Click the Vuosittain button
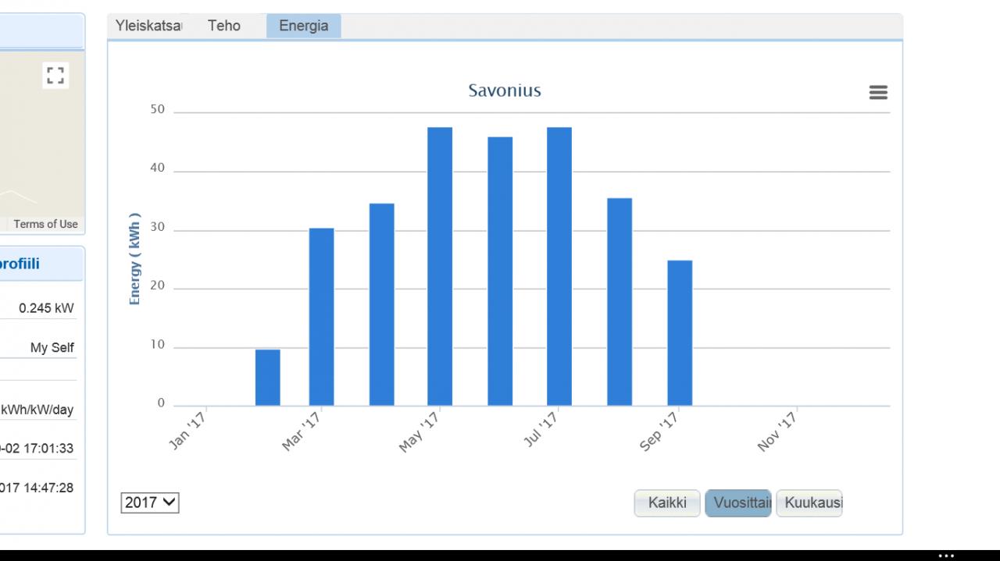 (737, 503)
